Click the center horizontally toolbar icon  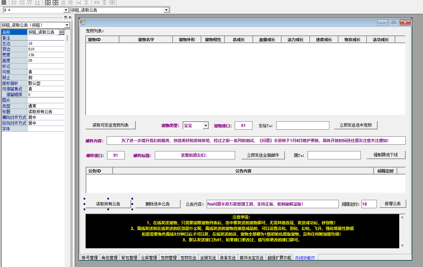[47, 3]
